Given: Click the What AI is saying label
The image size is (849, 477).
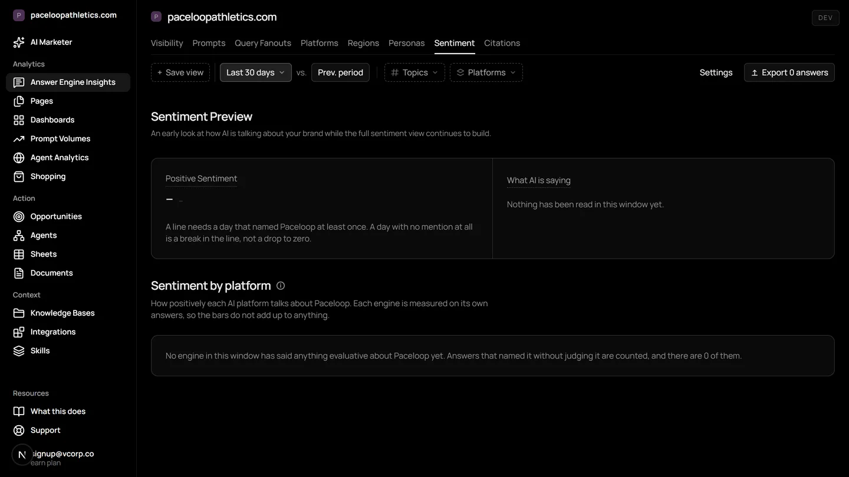Looking at the screenshot, I should (539, 180).
